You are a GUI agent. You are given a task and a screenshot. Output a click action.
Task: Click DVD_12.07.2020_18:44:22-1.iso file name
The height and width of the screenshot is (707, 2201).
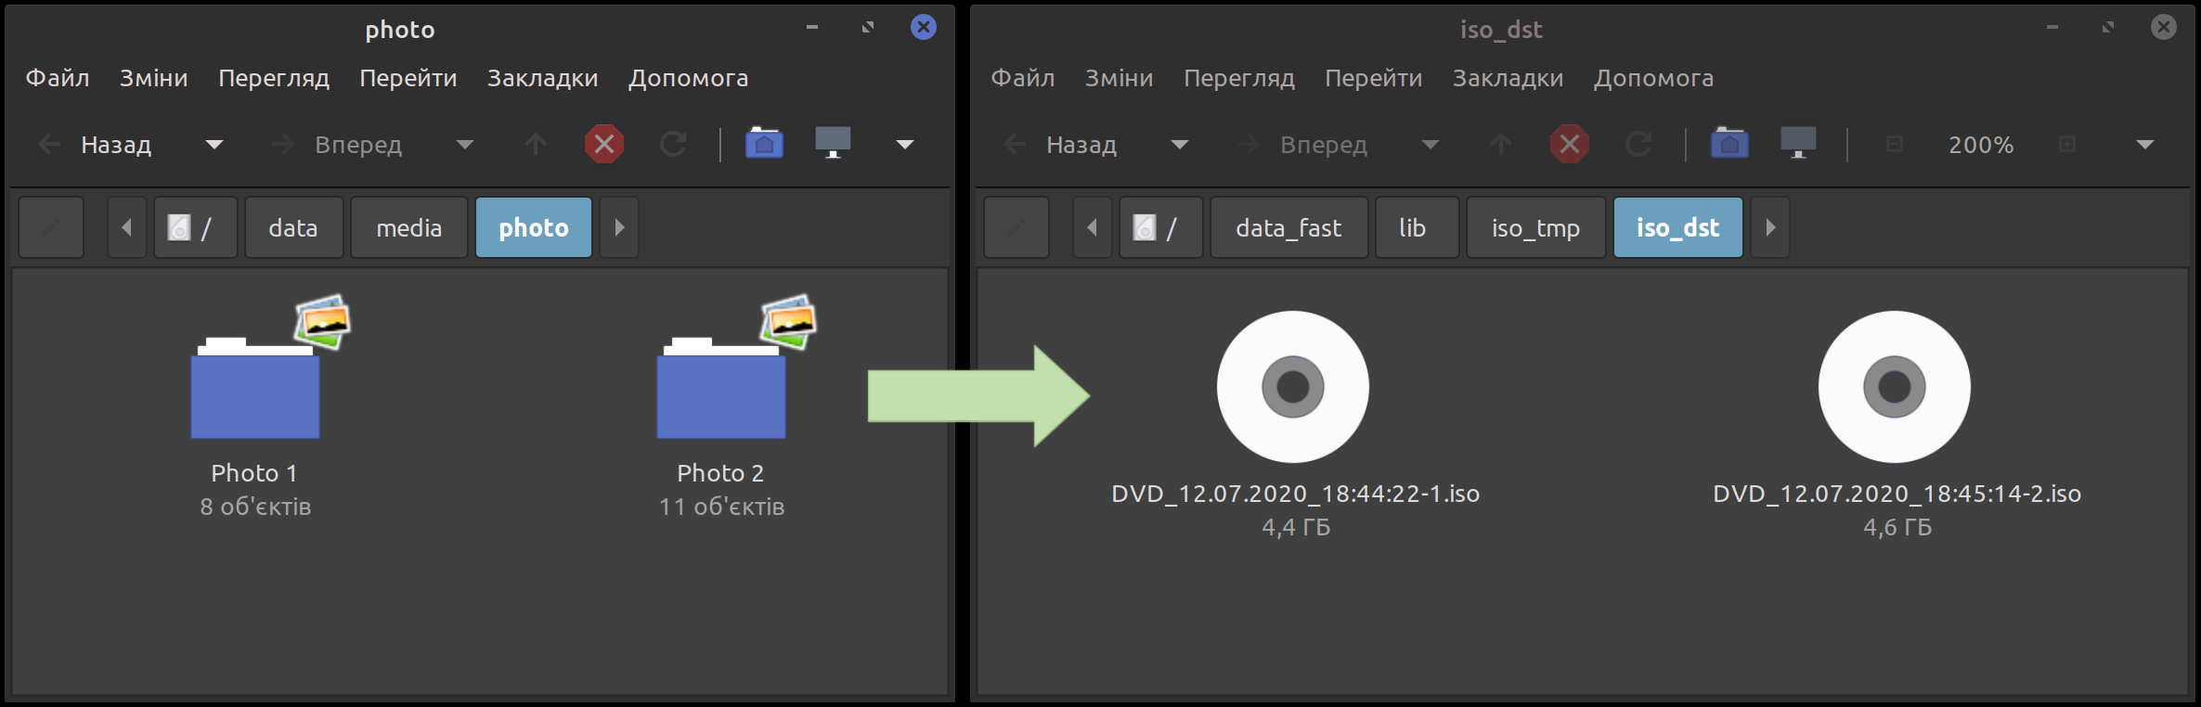(1296, 494)
